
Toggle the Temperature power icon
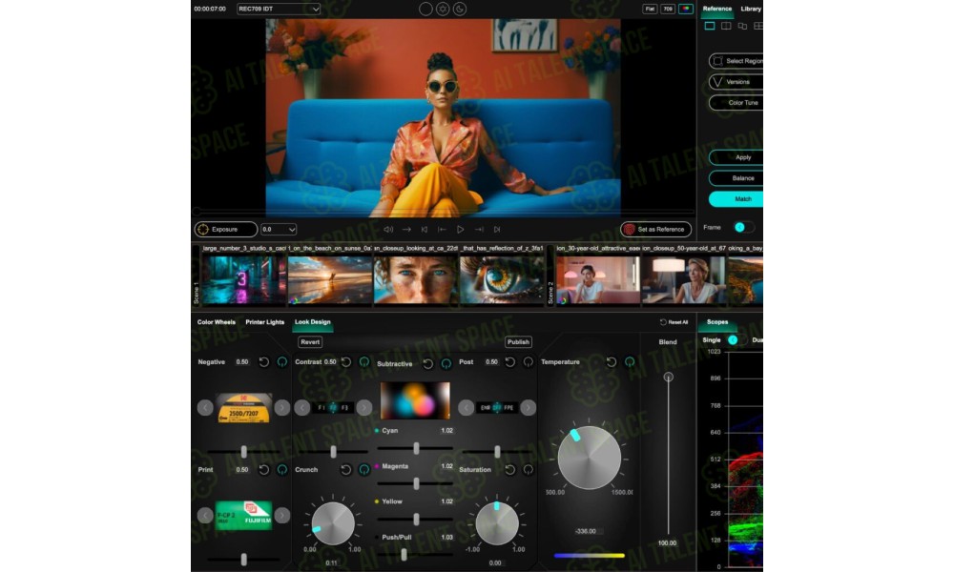point(630,361)
